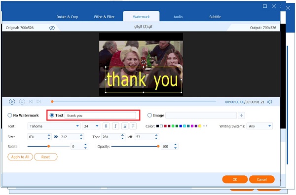Click the playback progress slider handle
The width and height of the screenshot is (296, 195).
point(52,102)
